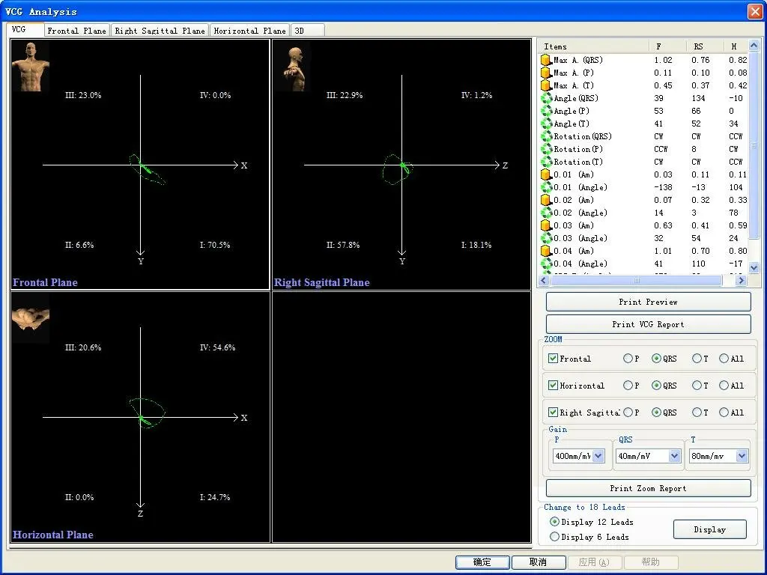Click the items table horizontal scrollbar

[x=637, y=281]
